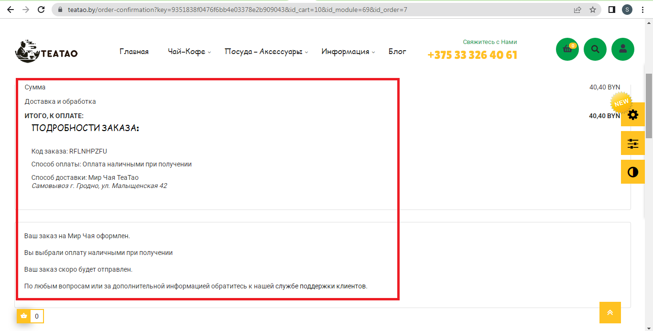The image size is (653, 331).
Task: Open the shopping cart in the header
Action: pos(567,49)
